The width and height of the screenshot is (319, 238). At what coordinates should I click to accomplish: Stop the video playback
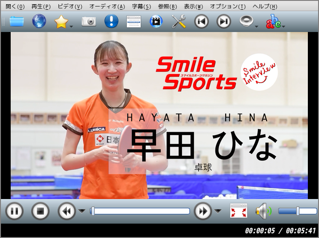pos(40,211)
